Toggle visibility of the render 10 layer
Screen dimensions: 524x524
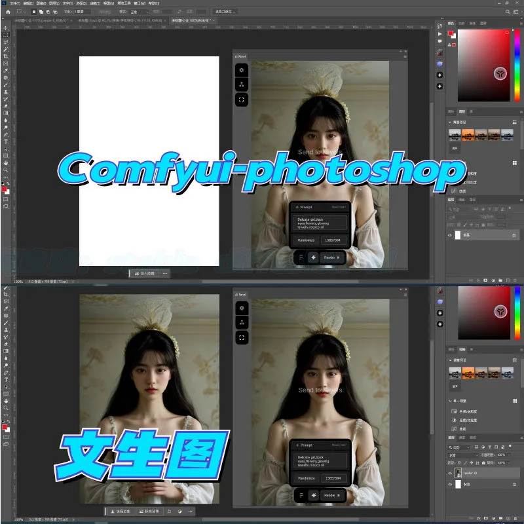point(451,474)
